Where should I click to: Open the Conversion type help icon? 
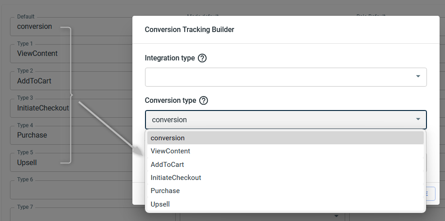coord(203,101)
